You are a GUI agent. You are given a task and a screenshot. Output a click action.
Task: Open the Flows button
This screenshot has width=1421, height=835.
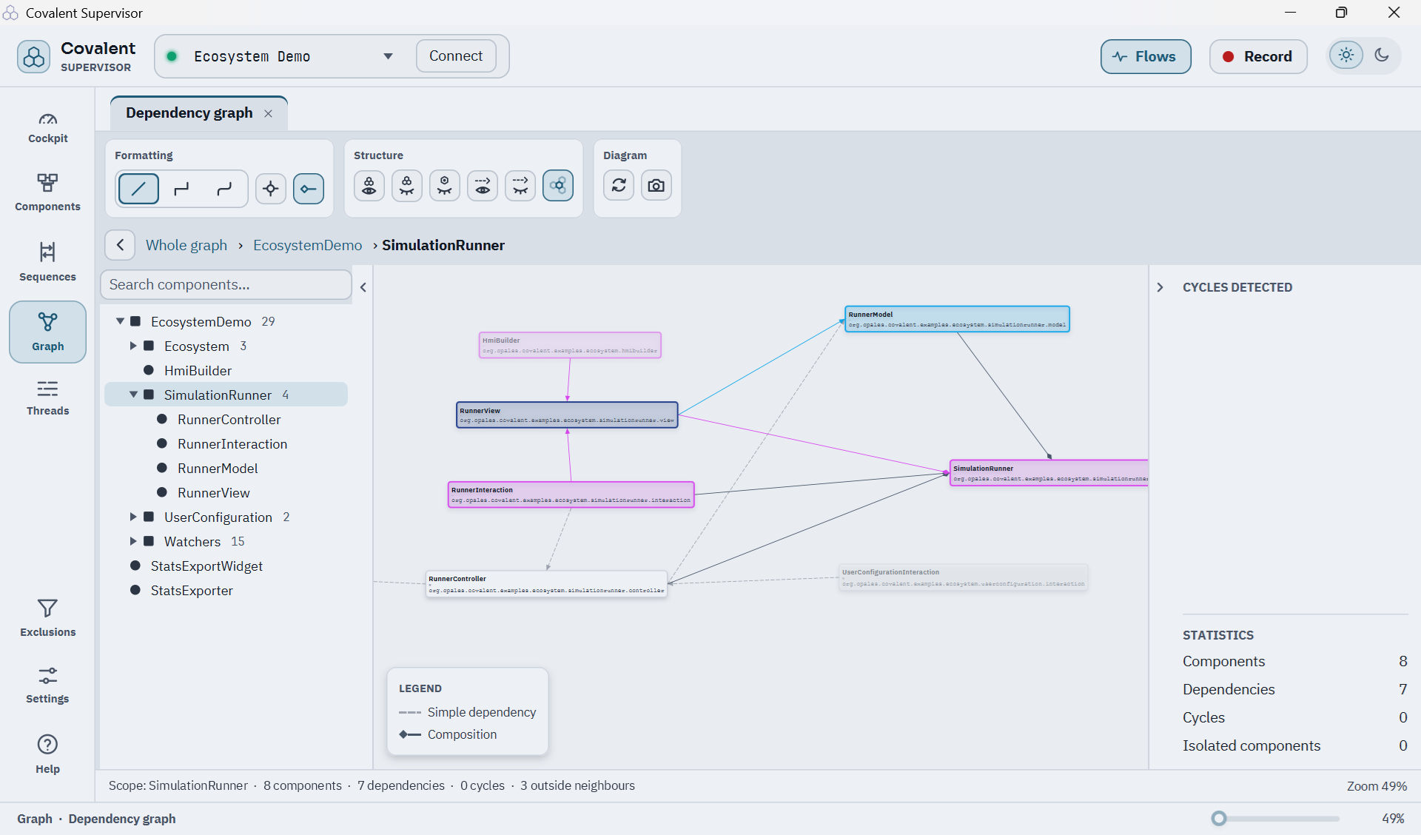pyautogui.click(x=1146, y=56)
